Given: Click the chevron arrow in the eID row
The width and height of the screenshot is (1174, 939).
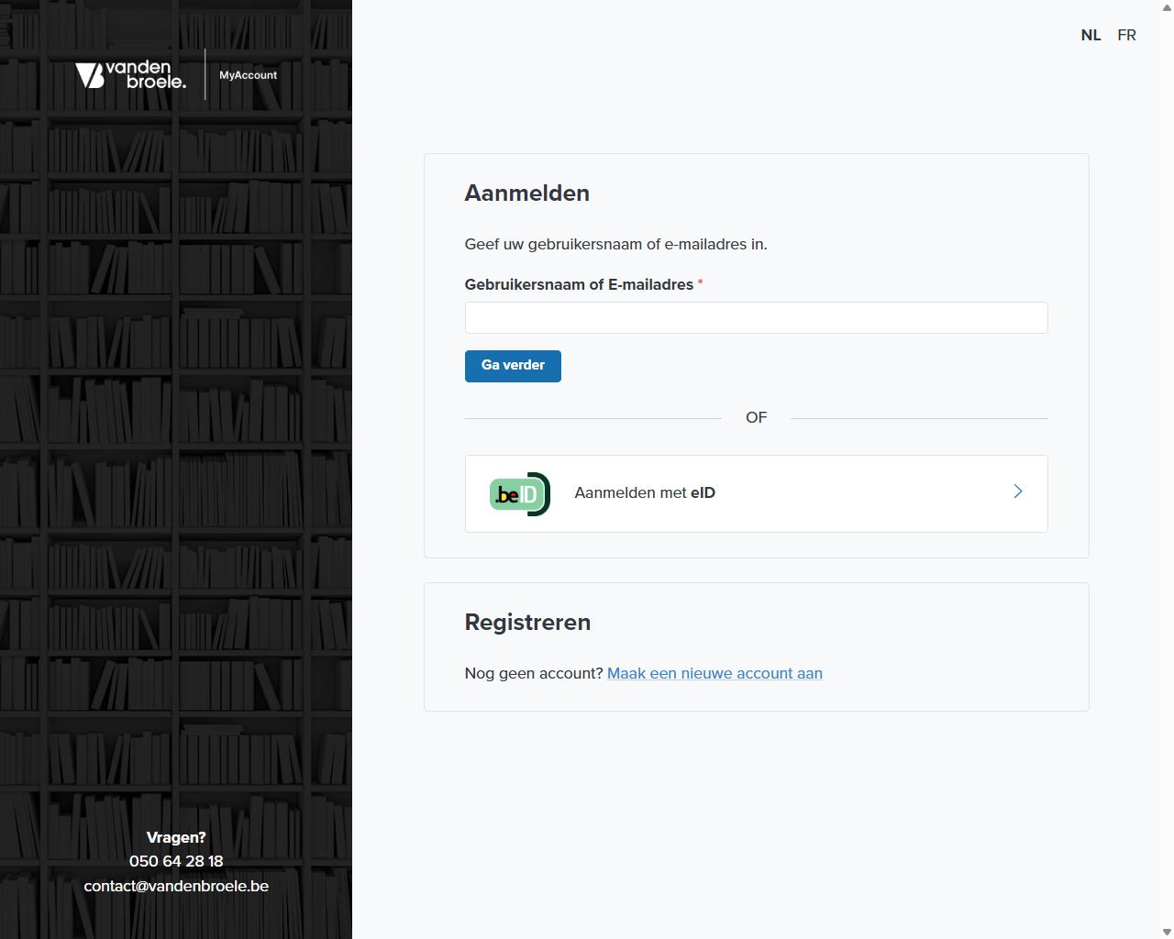Looking at the screenshot, I should (1018, 492).
